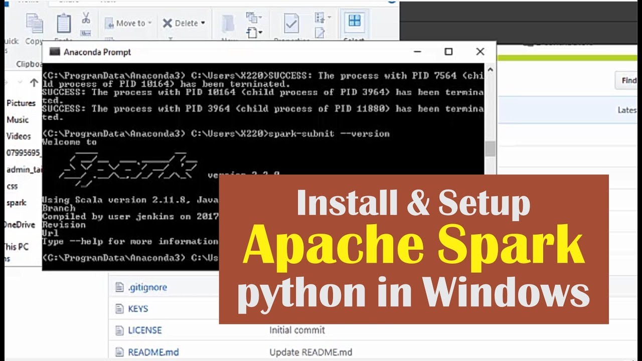This screenshot has height=361, width=642.
Task: Select OneDrive in Explorer sidebar
Action: pos(20,225)
